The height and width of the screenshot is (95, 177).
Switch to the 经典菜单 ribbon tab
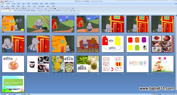click(8, 4)
